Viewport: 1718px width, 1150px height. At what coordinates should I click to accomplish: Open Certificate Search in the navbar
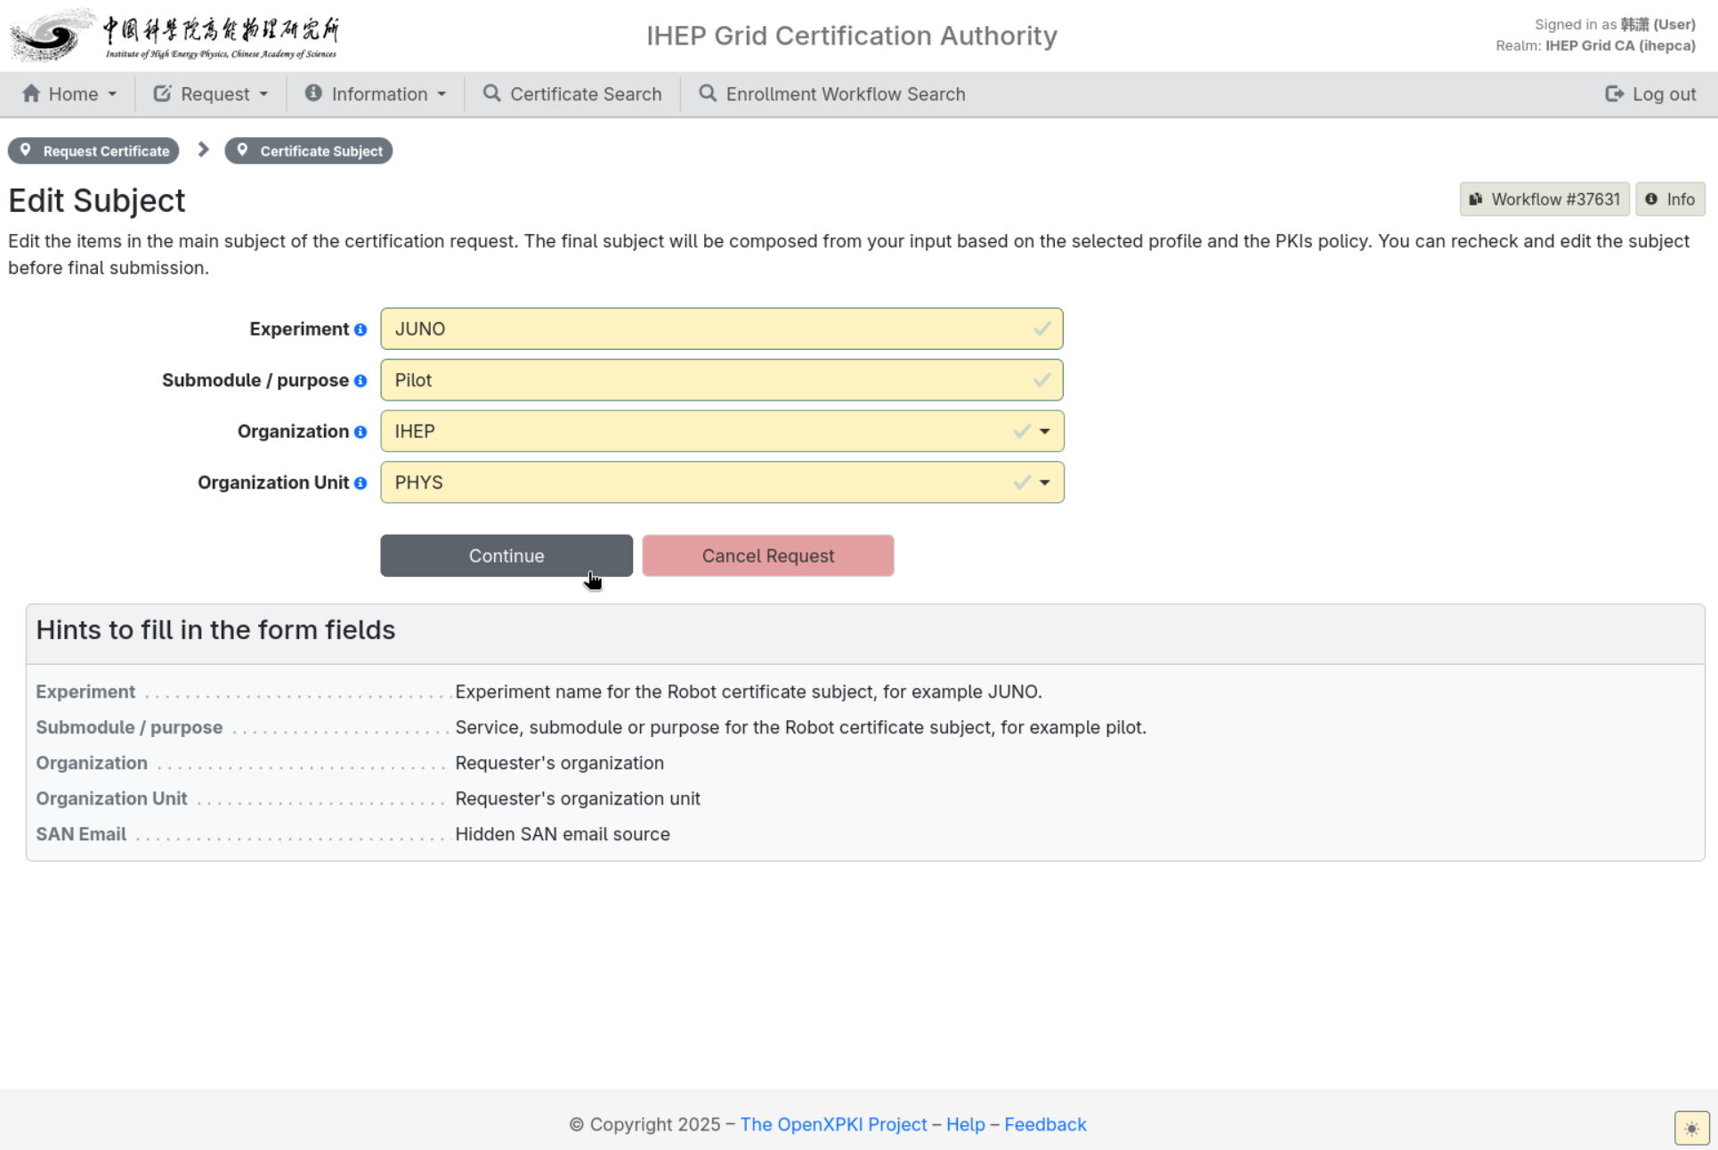pos(572,94)
